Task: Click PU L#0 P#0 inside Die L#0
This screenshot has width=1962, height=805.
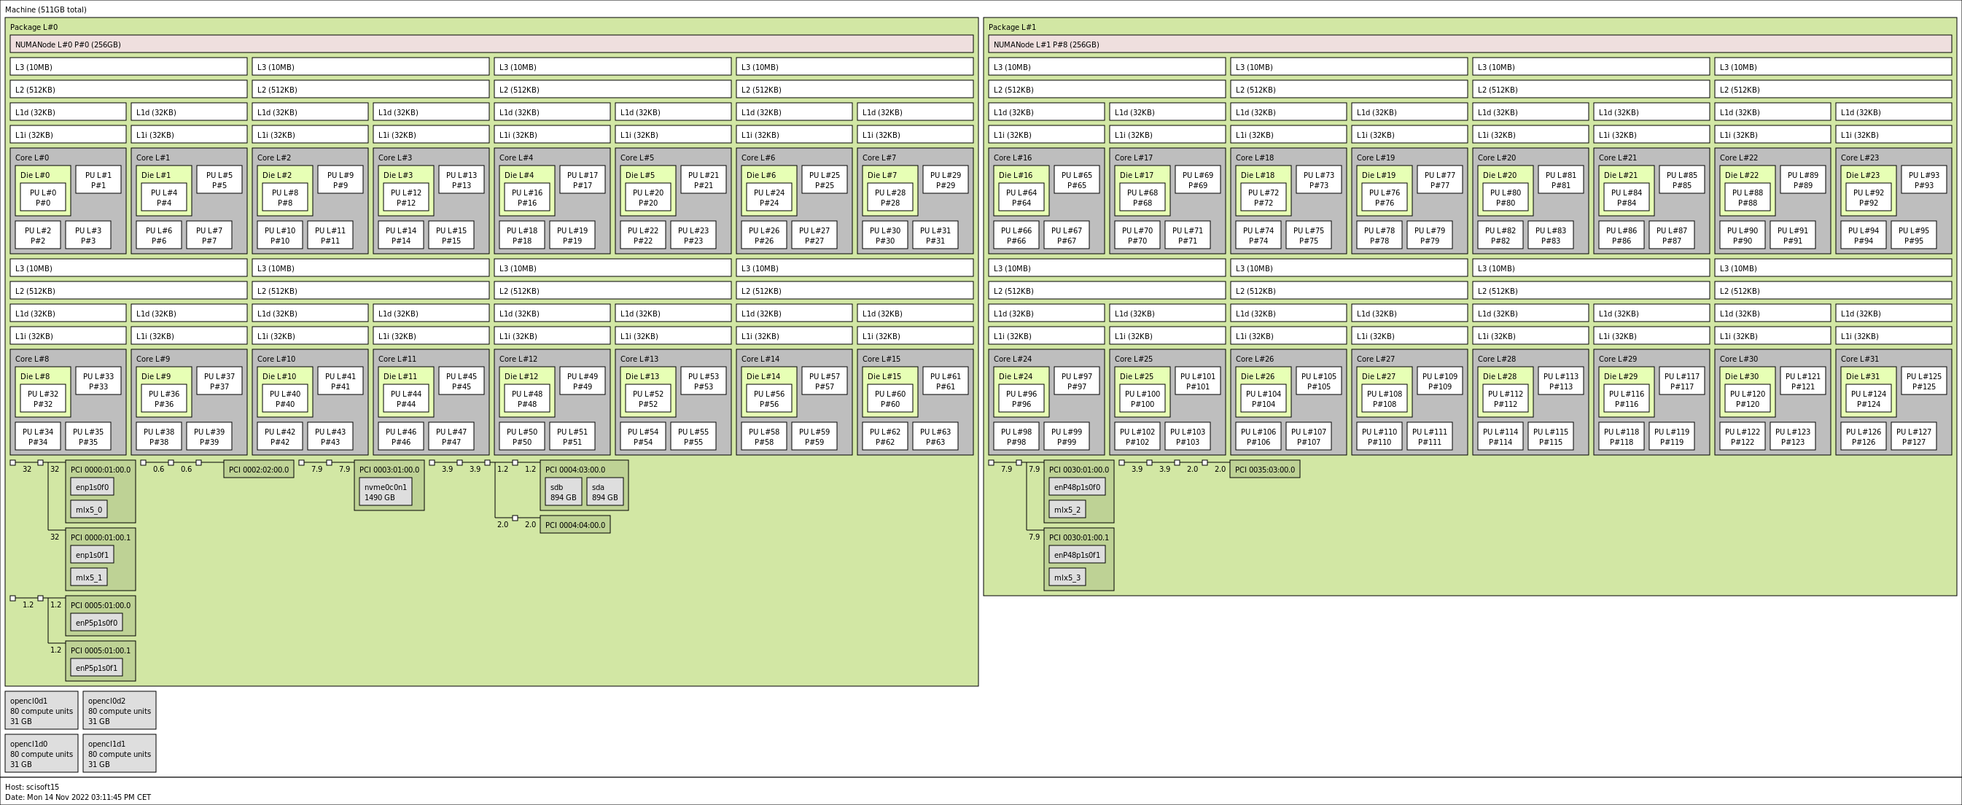Action: click(44, 198)
